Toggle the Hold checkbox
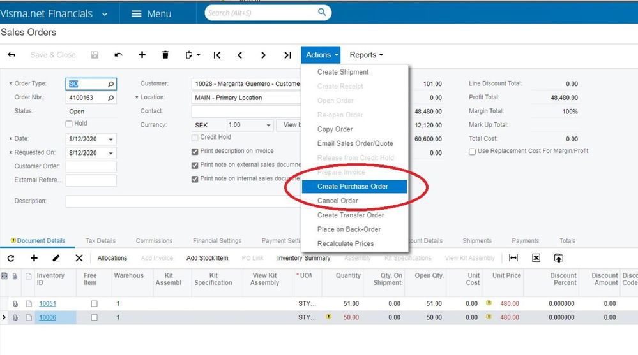Image resolution: width=638 pixels, height=355 pixels. click(x=69, y=124)
